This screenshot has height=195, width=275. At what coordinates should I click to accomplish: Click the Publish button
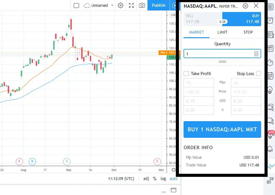[158, 5]
